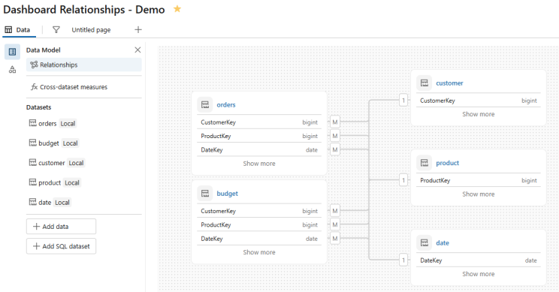The width and height of the screenshot is (559, 292).
Task: Click the budget dataset icon in Datasets list
Action: pyautogui.click(x=32, y=143)
